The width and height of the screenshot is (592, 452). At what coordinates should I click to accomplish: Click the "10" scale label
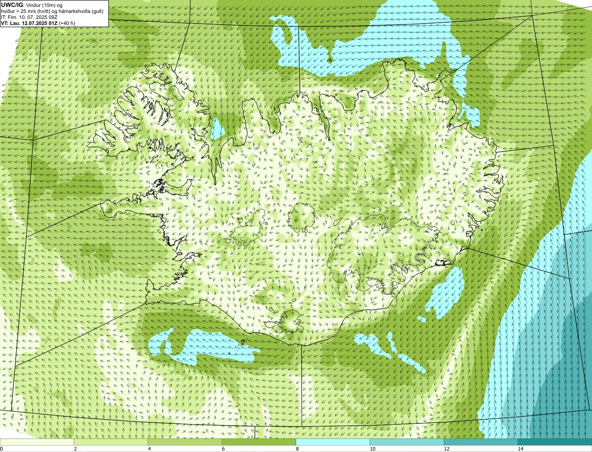(372, 449)
